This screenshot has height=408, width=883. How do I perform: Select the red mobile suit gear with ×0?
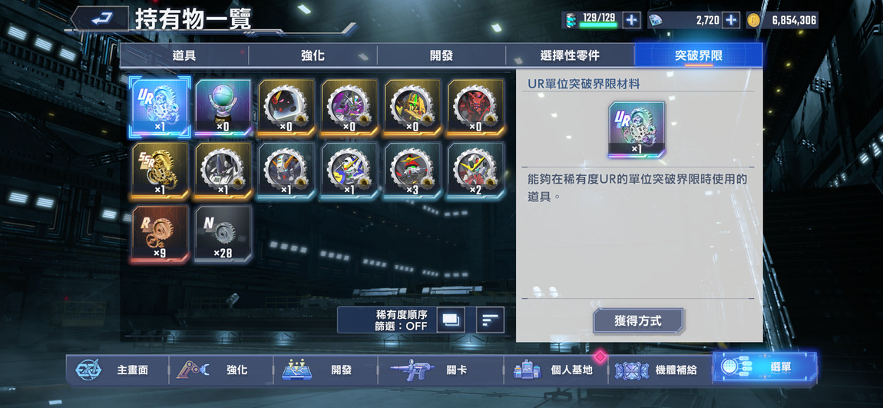tap(476, 108)
